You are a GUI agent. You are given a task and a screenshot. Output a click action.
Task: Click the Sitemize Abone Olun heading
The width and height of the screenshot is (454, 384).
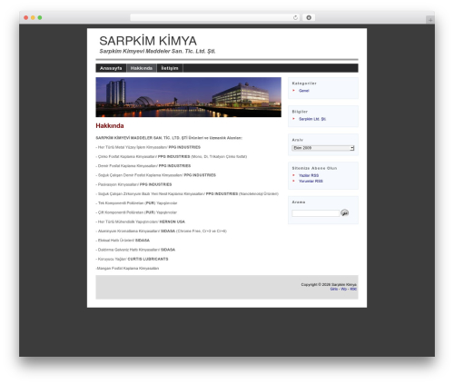[314, 168]
